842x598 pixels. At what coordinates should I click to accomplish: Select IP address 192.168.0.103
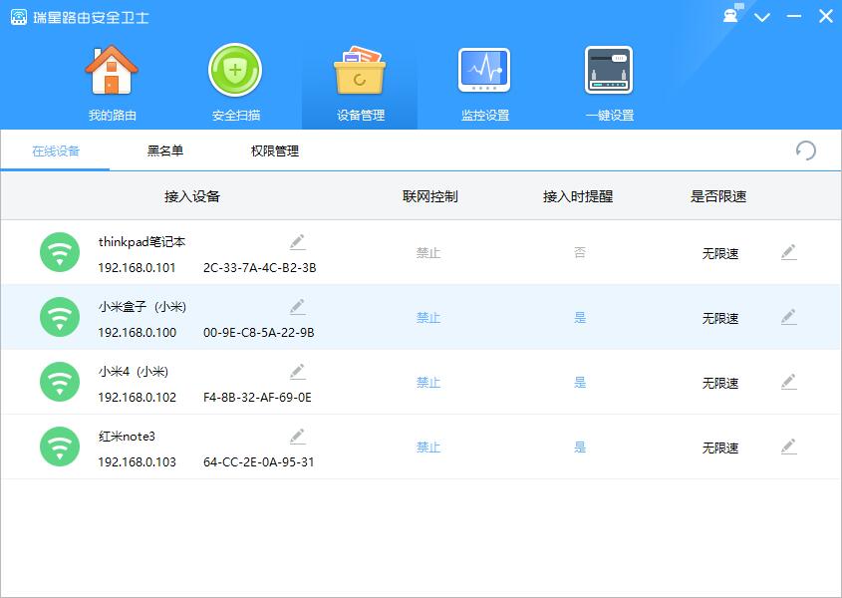137,462
